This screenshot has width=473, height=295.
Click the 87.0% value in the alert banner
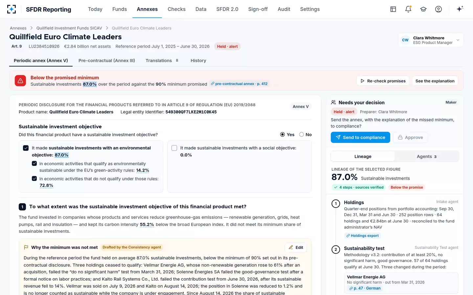pyautogui.click(x=90, y=84)
